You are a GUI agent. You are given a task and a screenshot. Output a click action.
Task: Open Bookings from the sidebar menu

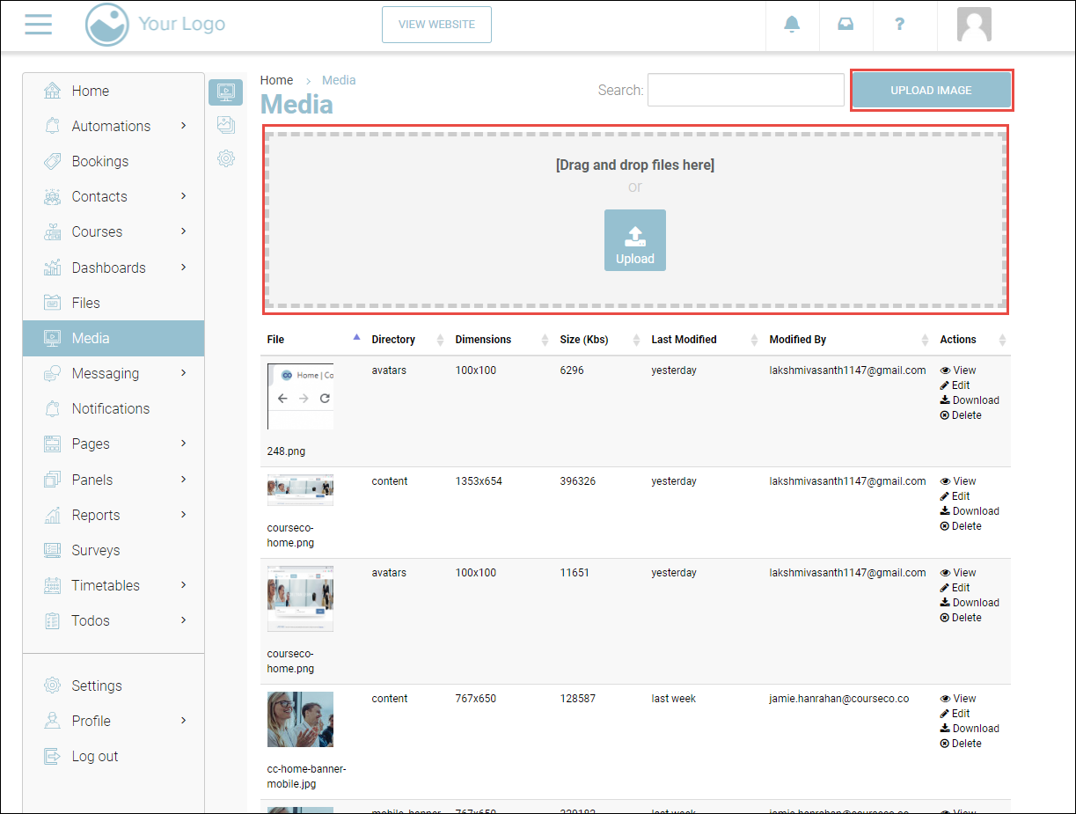99,161
